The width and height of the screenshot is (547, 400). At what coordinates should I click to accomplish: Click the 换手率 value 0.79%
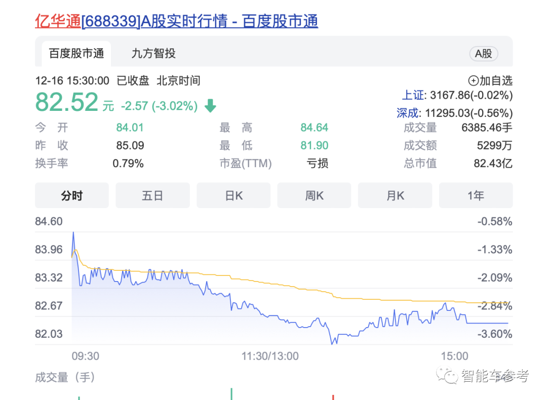(128, 163)
